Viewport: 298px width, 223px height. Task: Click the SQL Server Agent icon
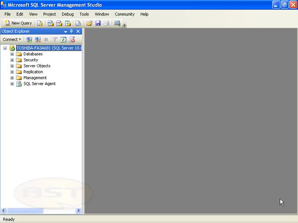19,84
